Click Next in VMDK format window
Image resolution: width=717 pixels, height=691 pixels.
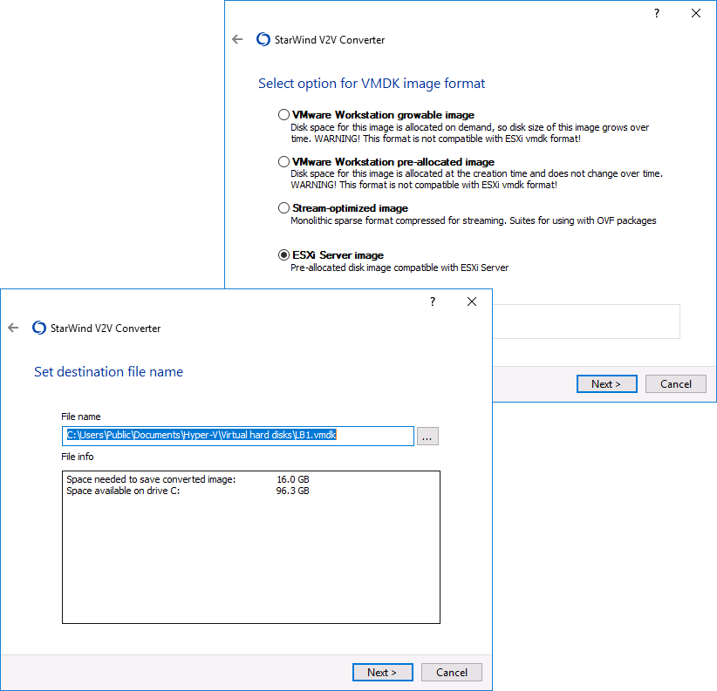[x=607, y=384]
